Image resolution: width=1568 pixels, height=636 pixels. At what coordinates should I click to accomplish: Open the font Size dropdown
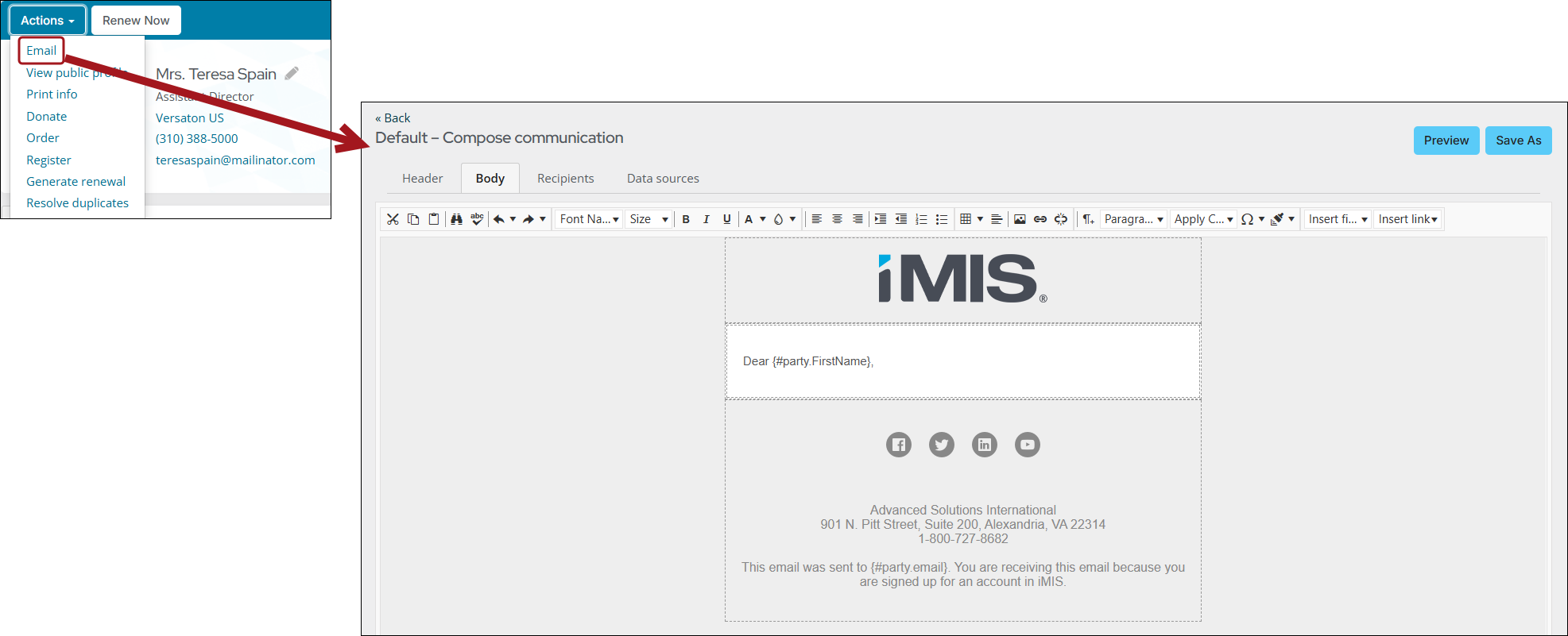[x=649, y=219]
